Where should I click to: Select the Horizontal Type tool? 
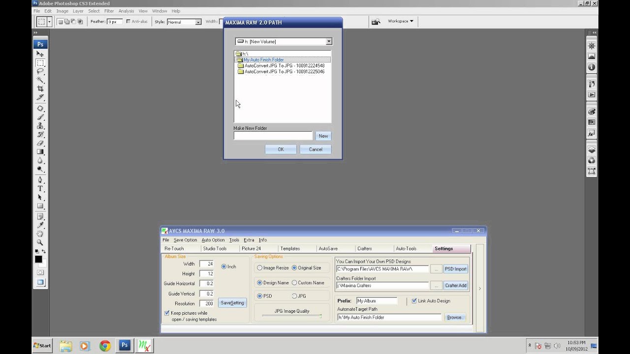40,189
